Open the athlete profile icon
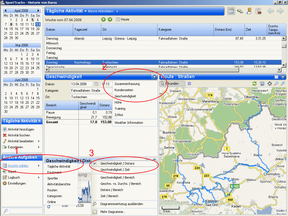This screenshot has width=288, height=216. [x=249, y=11]
